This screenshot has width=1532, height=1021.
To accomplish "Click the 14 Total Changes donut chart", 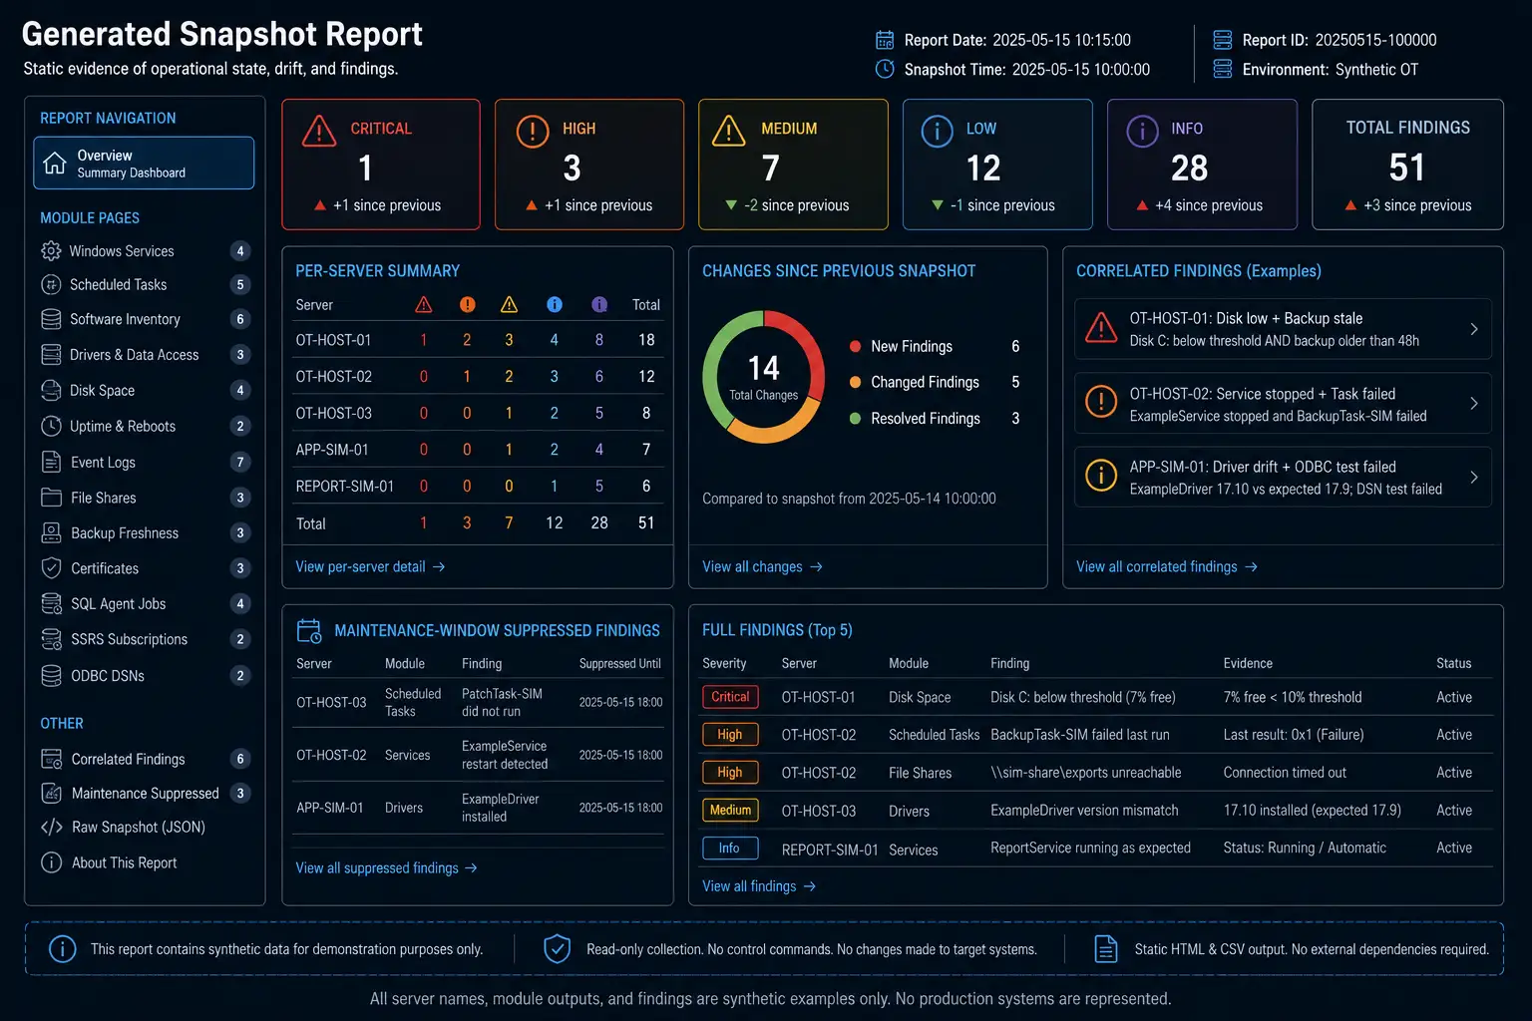I will coord(764,377).
